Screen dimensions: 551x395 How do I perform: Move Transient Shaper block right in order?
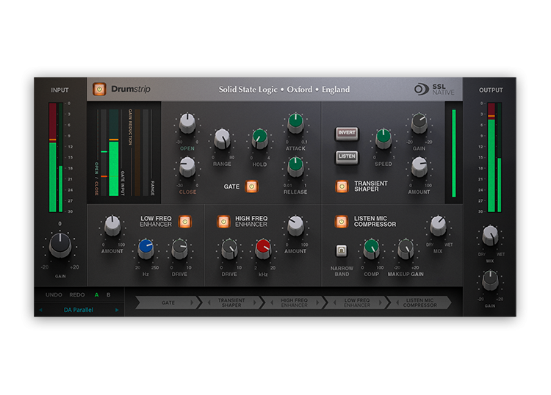point(255,302)
